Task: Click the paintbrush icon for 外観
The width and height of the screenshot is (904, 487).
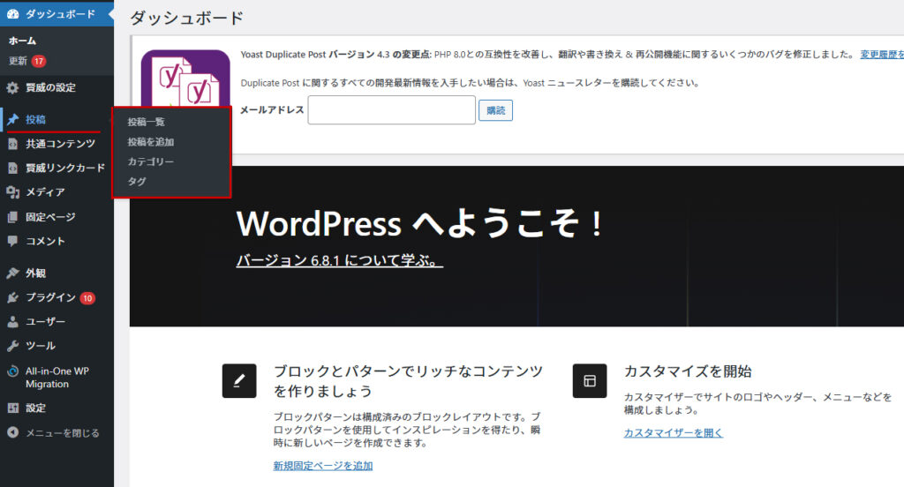Action: [x=13, y=273]
